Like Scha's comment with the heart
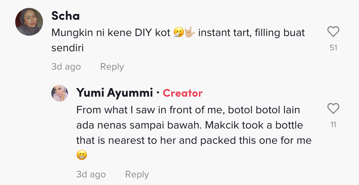Viewport: 359px width, 185px height. 333,32
